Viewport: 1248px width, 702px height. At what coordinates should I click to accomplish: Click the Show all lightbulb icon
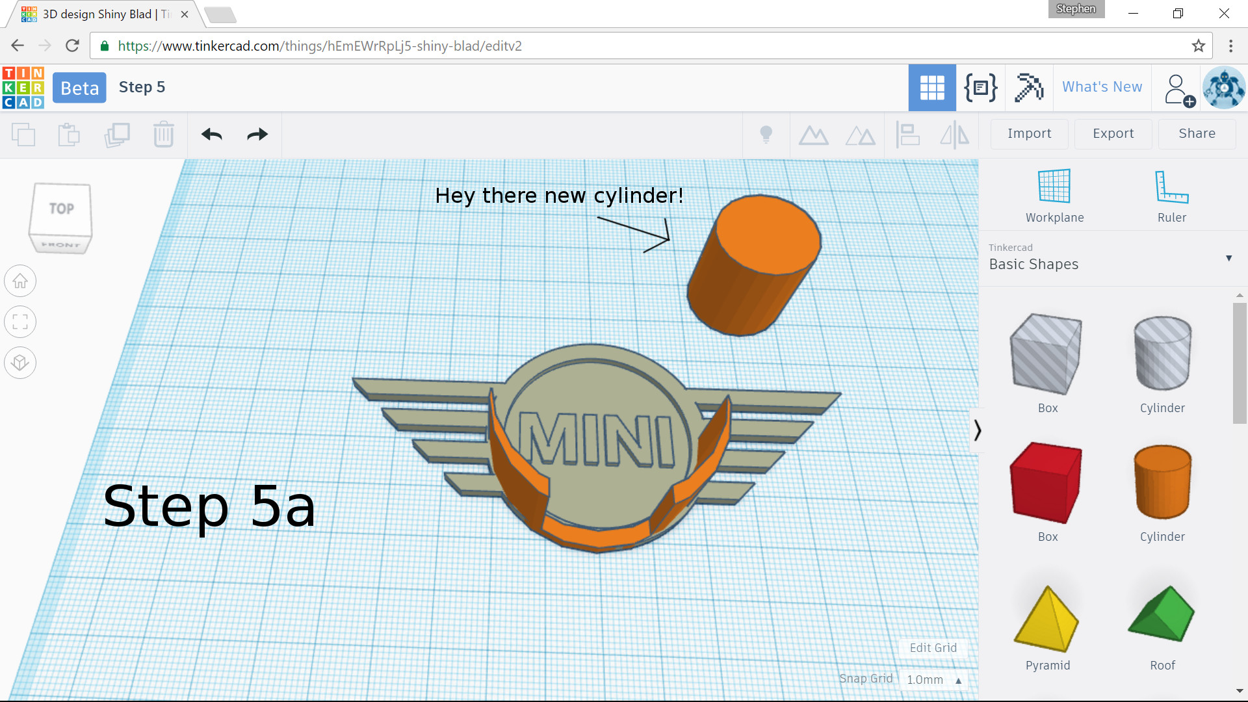[766, 135]
